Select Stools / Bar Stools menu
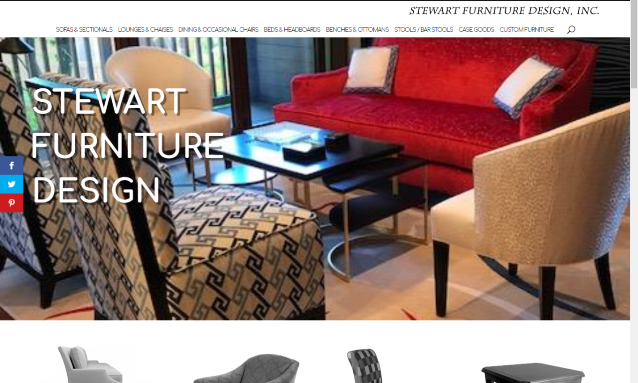The image size is (638, 383). pos(424,29)
